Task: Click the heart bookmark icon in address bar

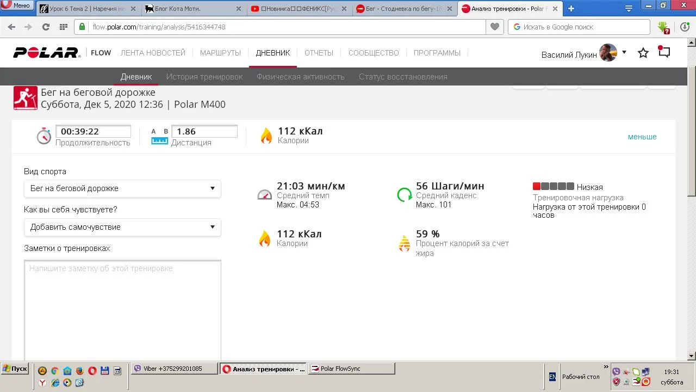Action: (494, 27)
